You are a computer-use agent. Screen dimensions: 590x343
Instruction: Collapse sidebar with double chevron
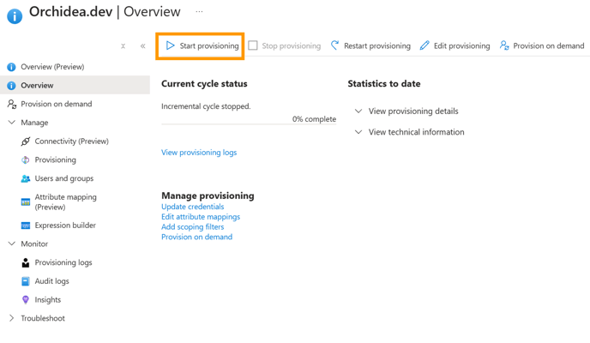pos(142,46)
